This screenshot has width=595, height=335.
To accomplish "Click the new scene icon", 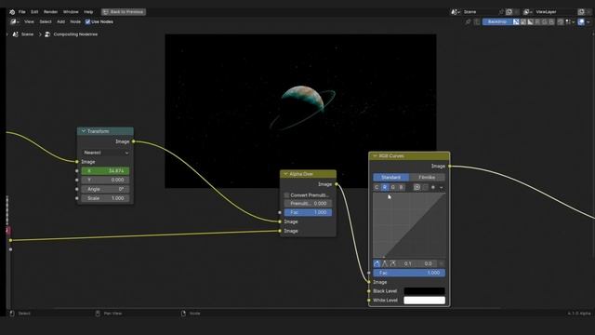I will pyautogui.click(x=509, y=12).
